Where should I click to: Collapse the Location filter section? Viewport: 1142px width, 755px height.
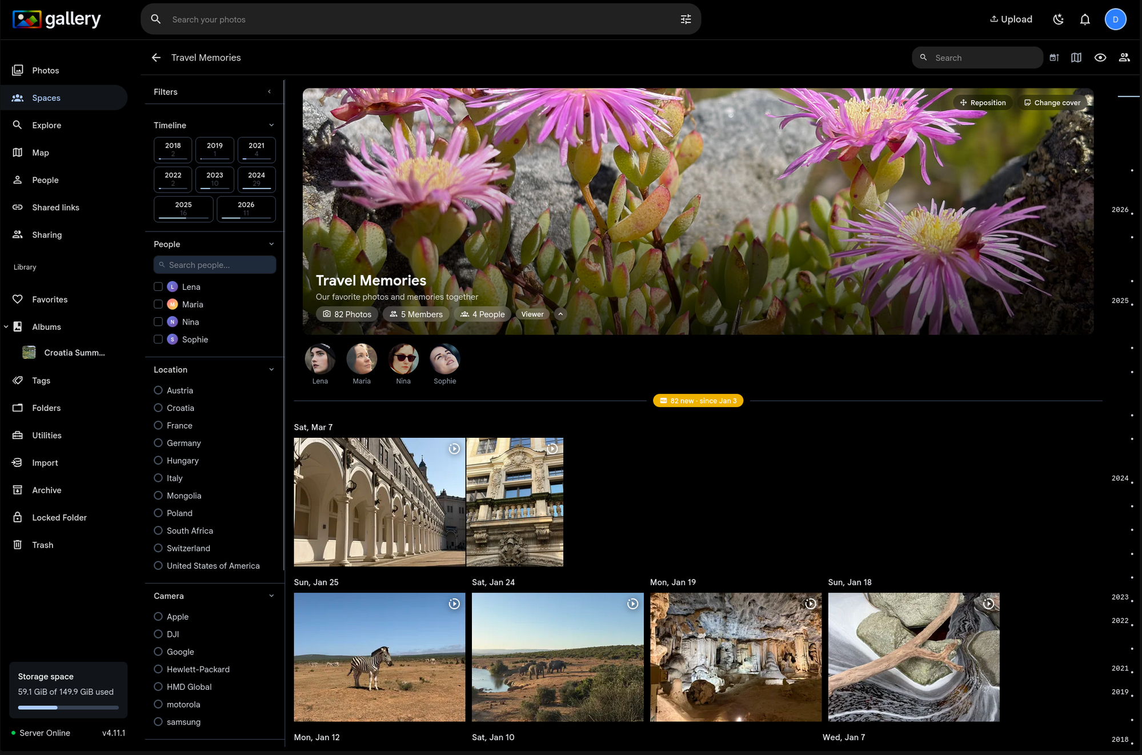tap(270, 369)
